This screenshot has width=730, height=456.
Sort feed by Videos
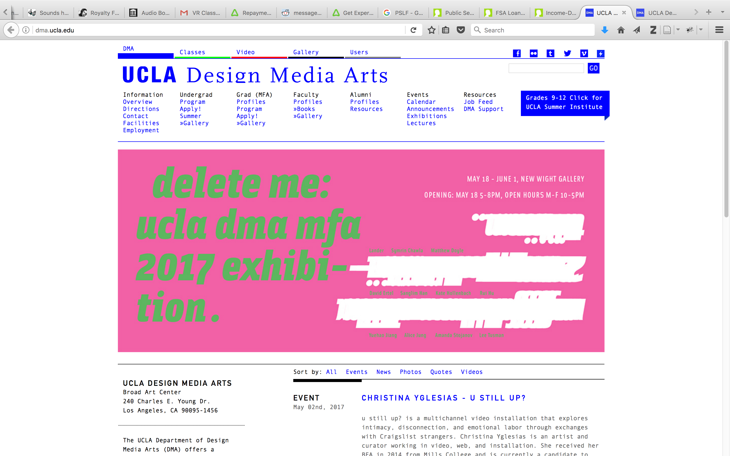(471, 372)
